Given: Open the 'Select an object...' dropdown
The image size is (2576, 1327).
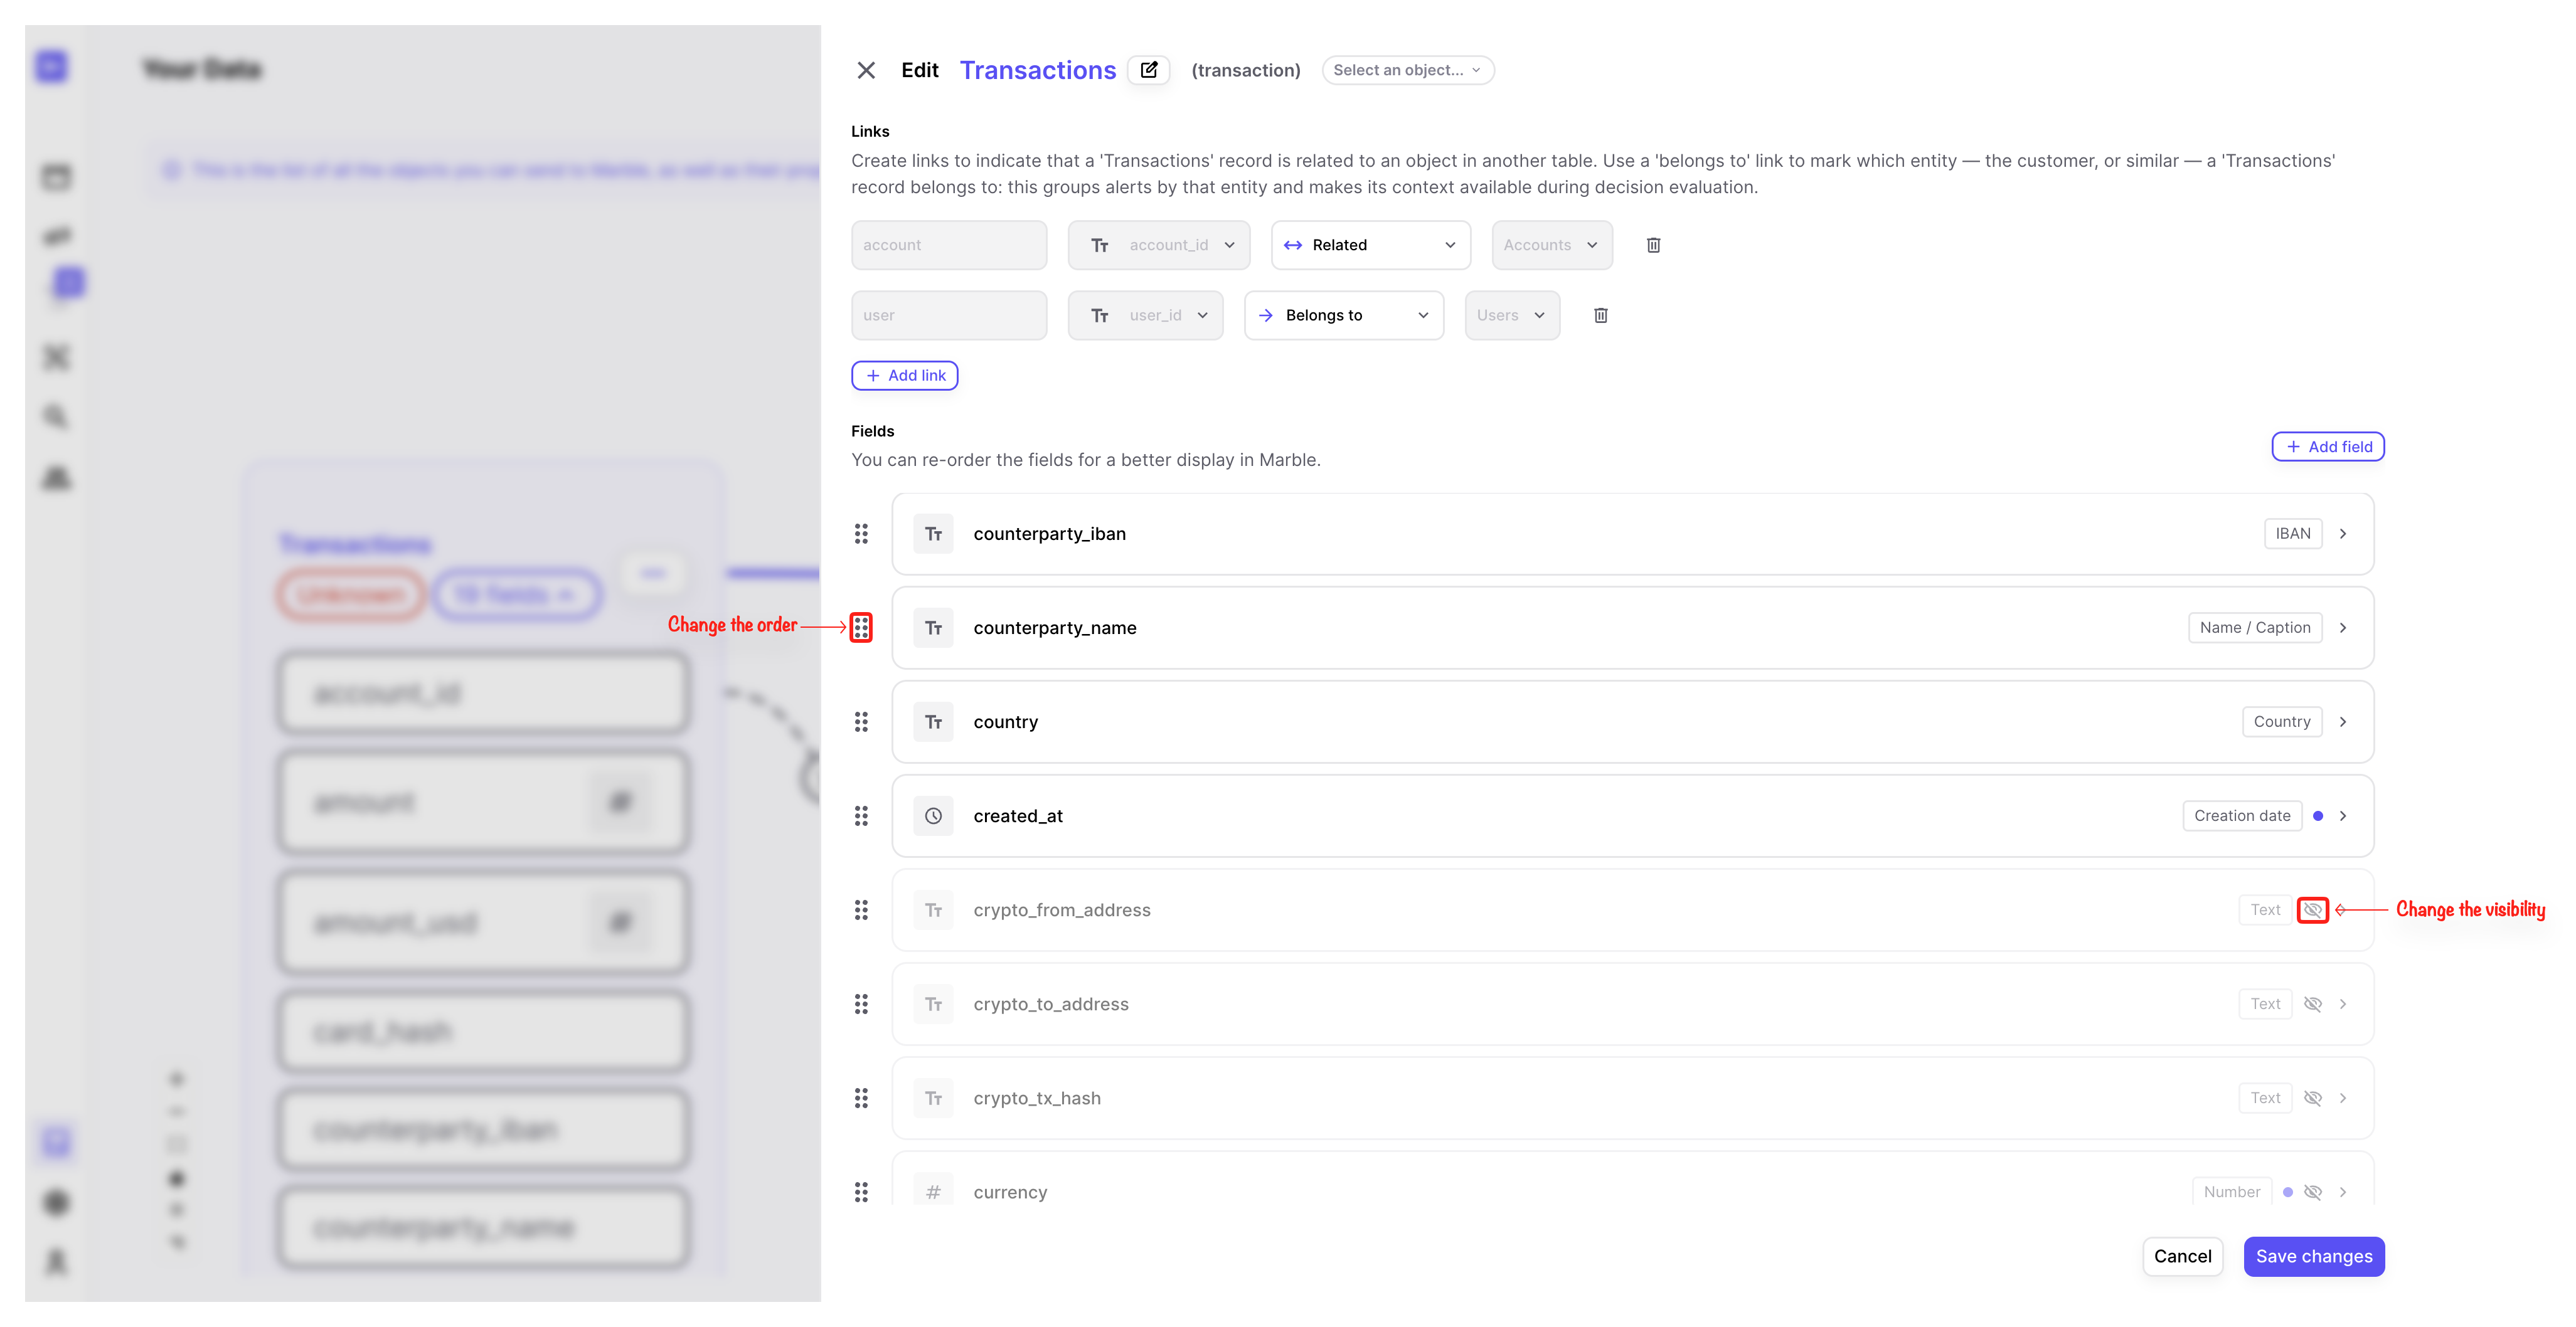Looking at the screenshot, I should [1407, 70].
